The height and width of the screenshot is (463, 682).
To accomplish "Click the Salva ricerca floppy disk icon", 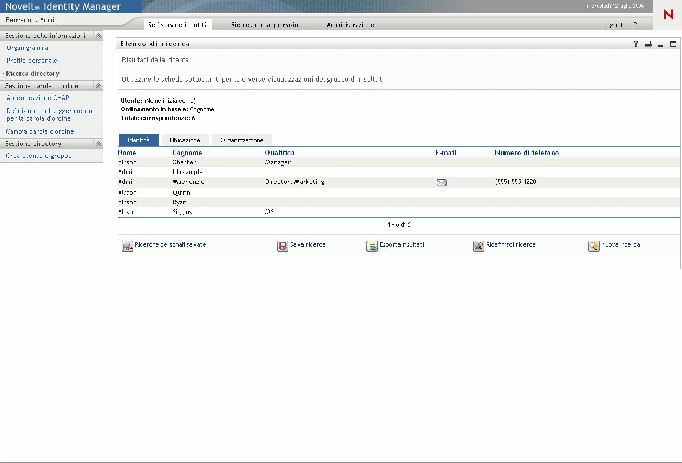I will pyautogui.click(x=283, y=246).
